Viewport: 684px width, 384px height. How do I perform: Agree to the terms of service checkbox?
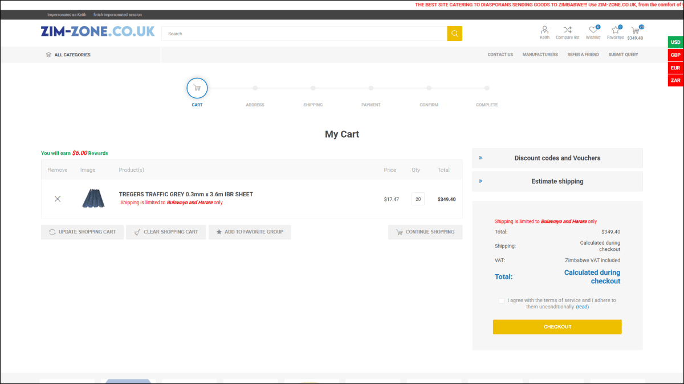[501, 300]
